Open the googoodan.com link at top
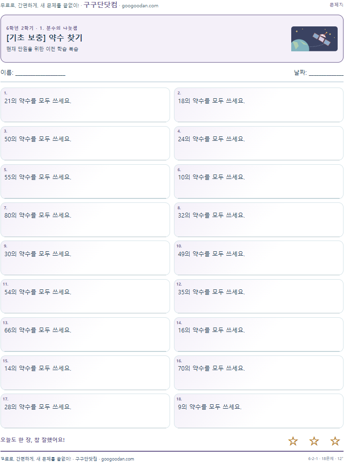Image resolution: width=344 pixels, height=462 pixels. (x=140, y=5)
